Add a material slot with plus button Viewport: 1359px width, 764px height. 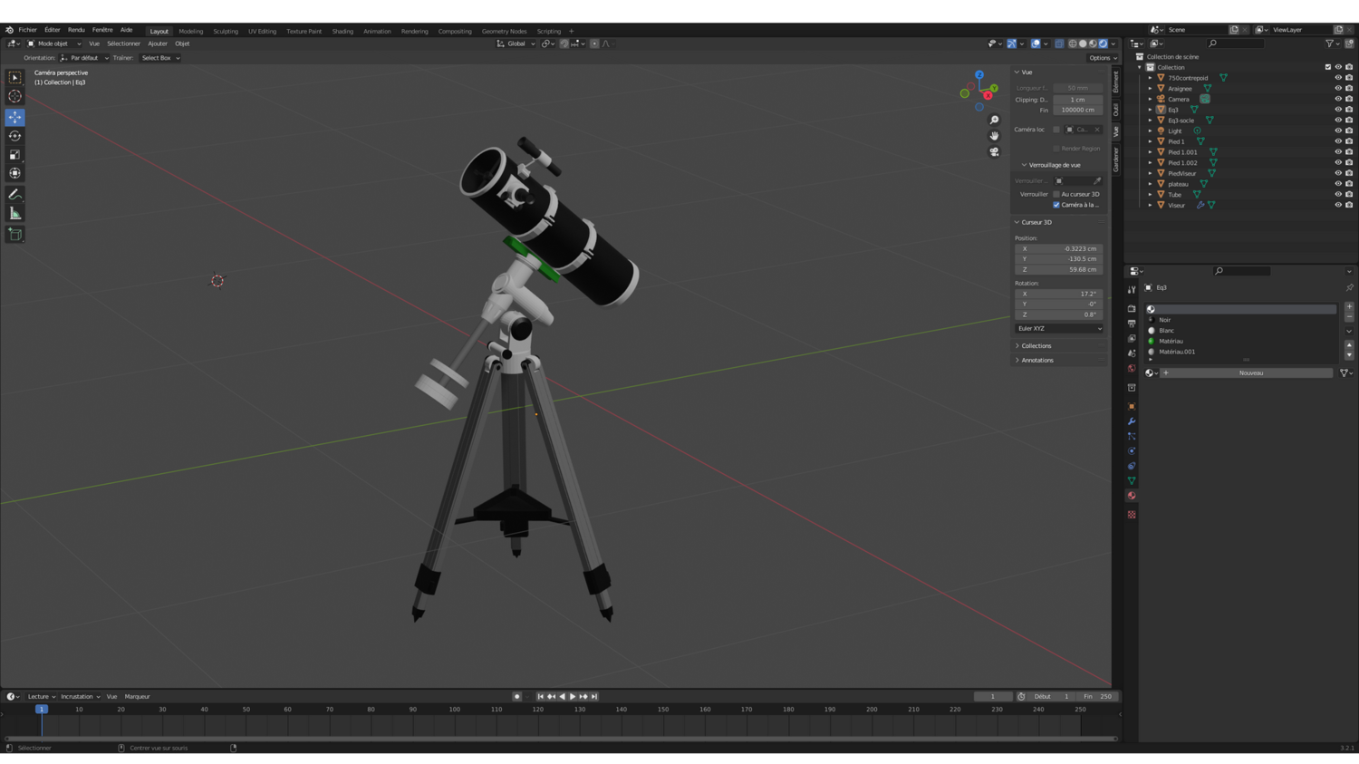(1349, 307)
